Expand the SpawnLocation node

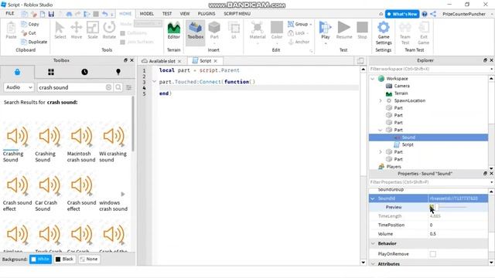[381, 100]
